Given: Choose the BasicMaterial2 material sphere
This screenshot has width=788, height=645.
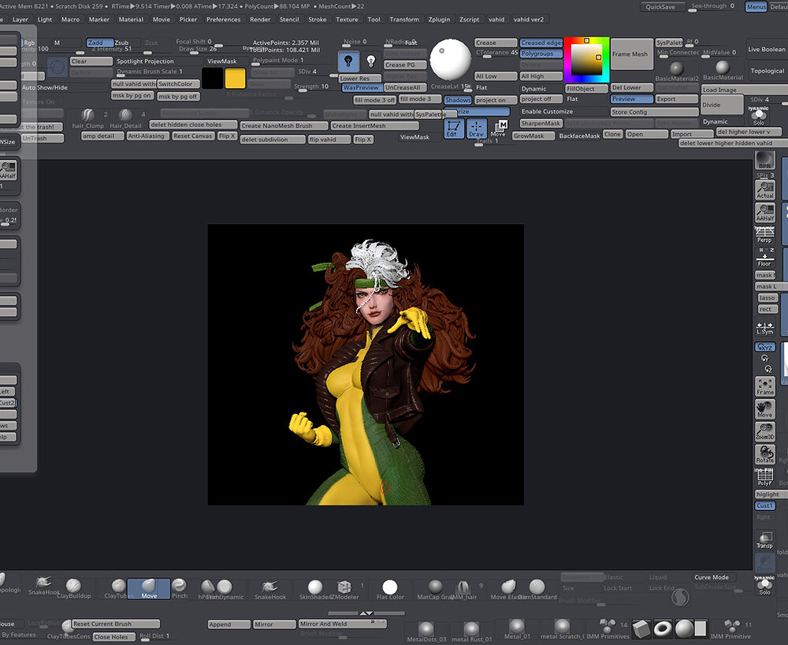Looking at the screenshot, I should (x=676, y=70).
